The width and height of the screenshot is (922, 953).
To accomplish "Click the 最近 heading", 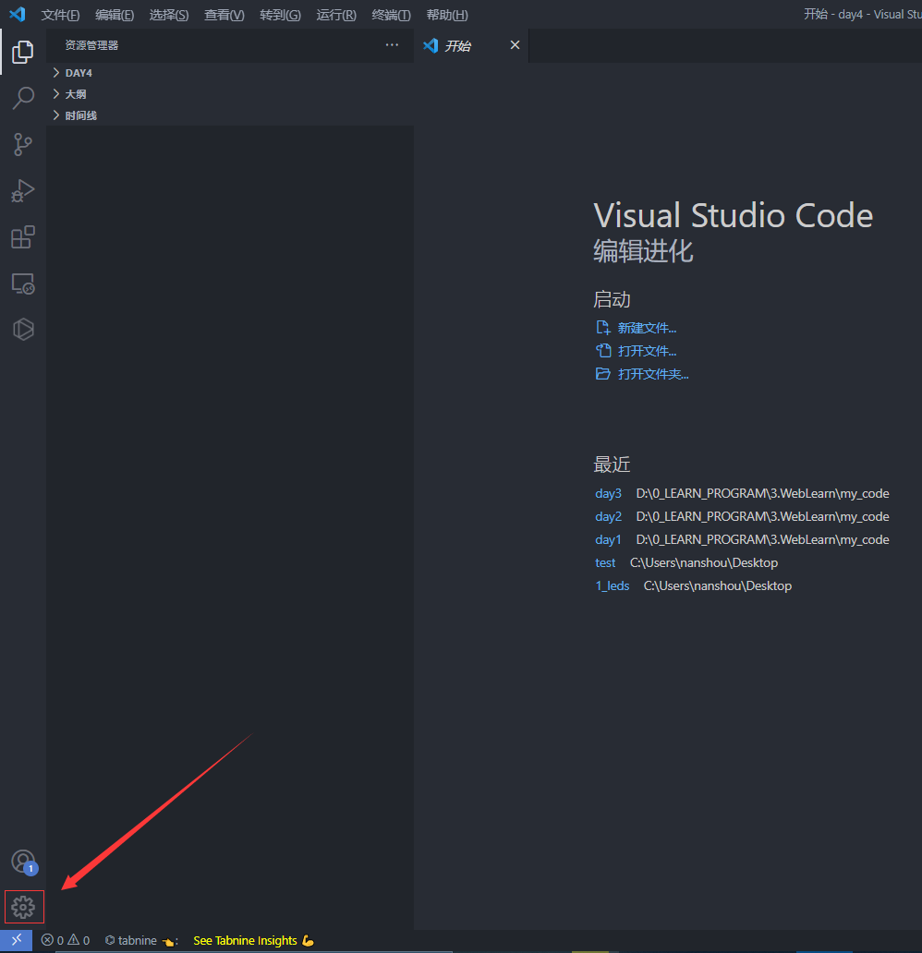I will pyautogui.click(x=612, y=464).
